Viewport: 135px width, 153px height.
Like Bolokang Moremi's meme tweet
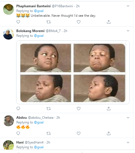pos(78,108)
